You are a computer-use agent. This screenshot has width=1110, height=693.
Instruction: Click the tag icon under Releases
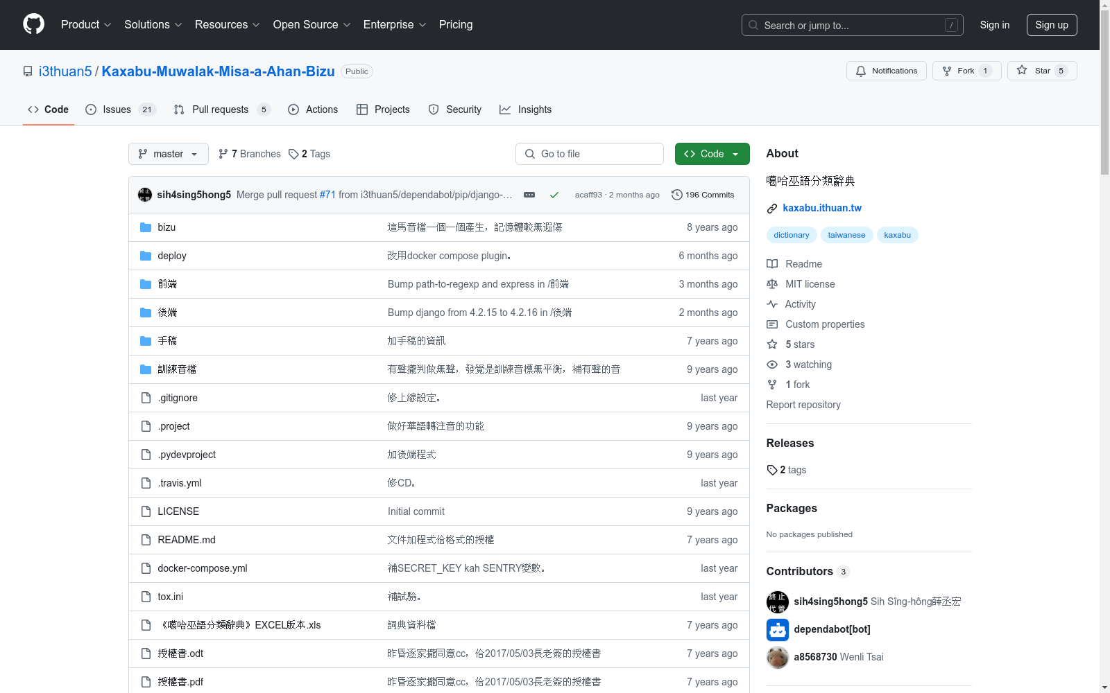click(772, 470)
